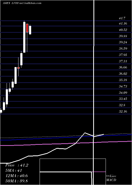
Task: Click the AMEX LVHI chart title
Action: [22, 3]
